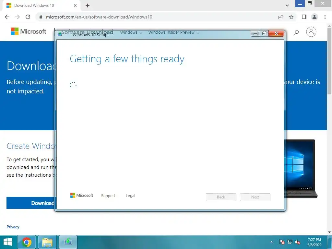
Task: Click the Legal link in Setup
Action: point(130,196)
